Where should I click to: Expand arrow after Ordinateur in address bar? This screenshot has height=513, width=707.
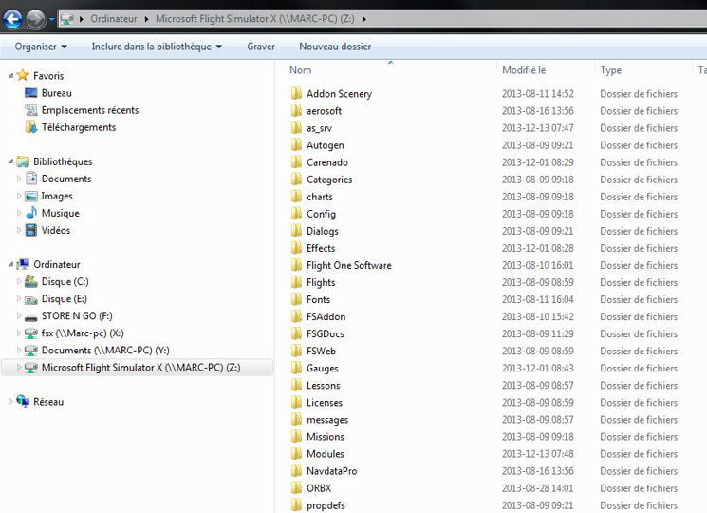pyautogui.click(x=146, y=19)
